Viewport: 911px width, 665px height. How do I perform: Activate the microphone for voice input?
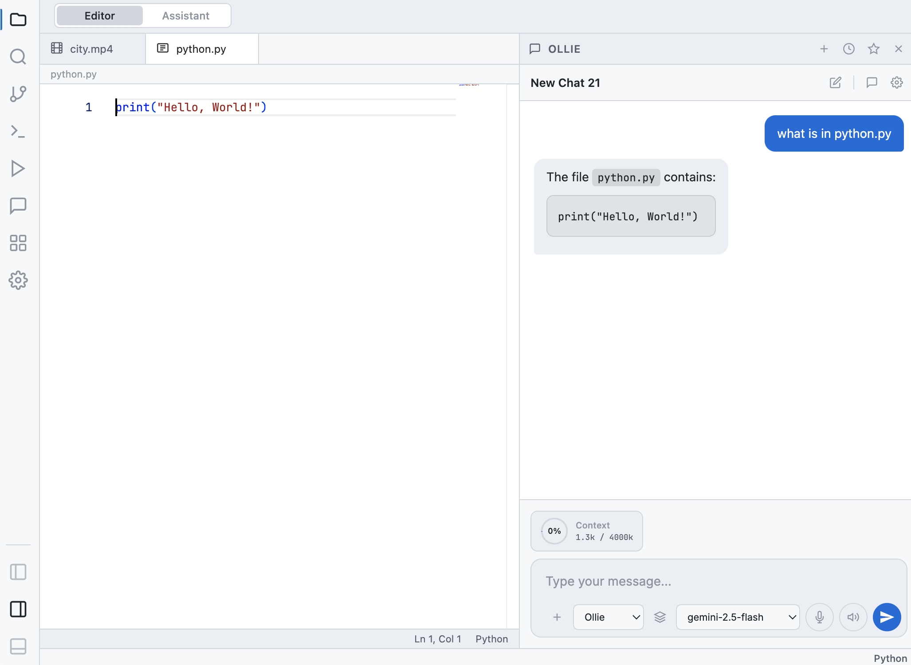point(819,617)
